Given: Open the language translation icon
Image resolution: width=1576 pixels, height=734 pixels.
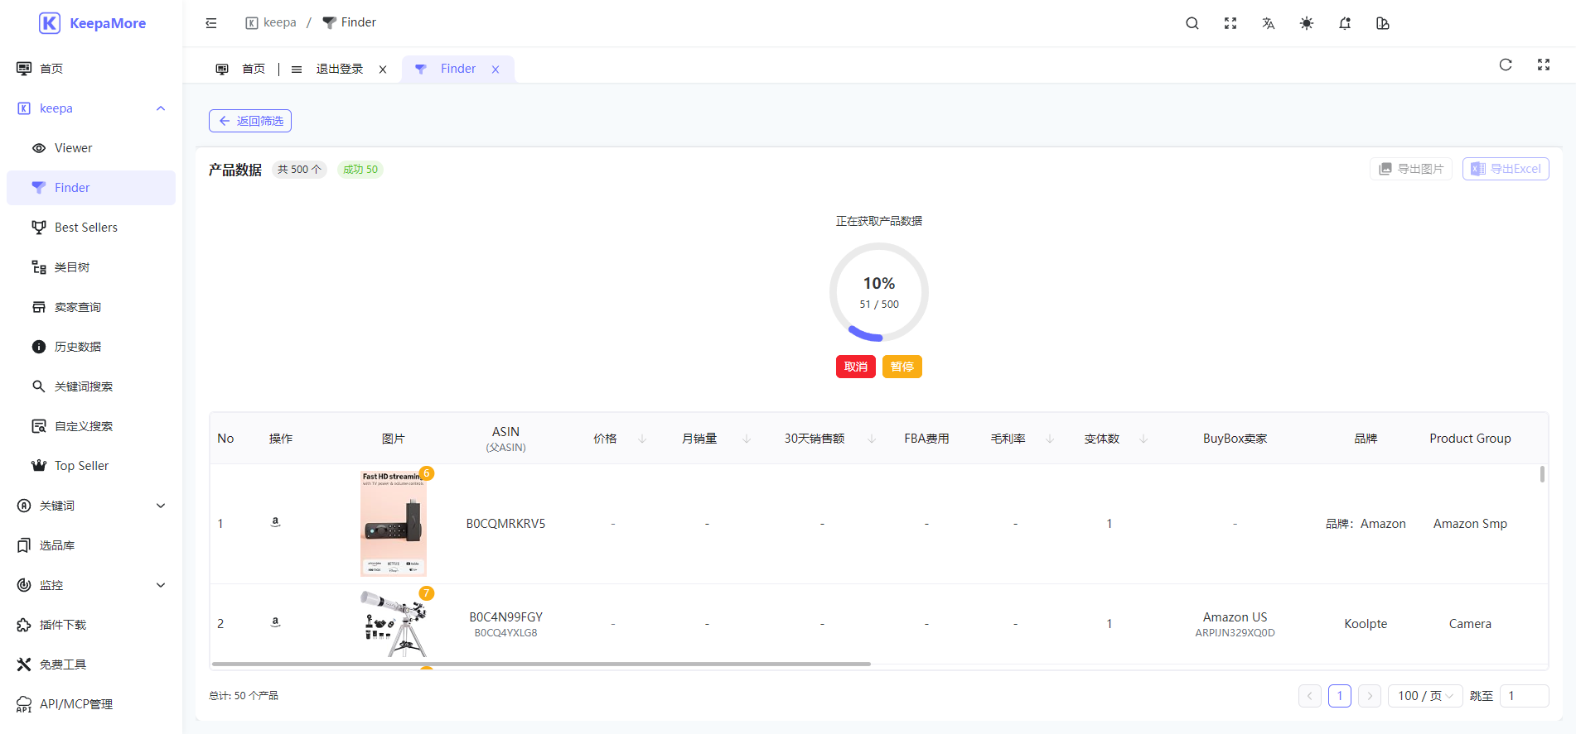Looking at the screenshot, I should pos(1269,23).
